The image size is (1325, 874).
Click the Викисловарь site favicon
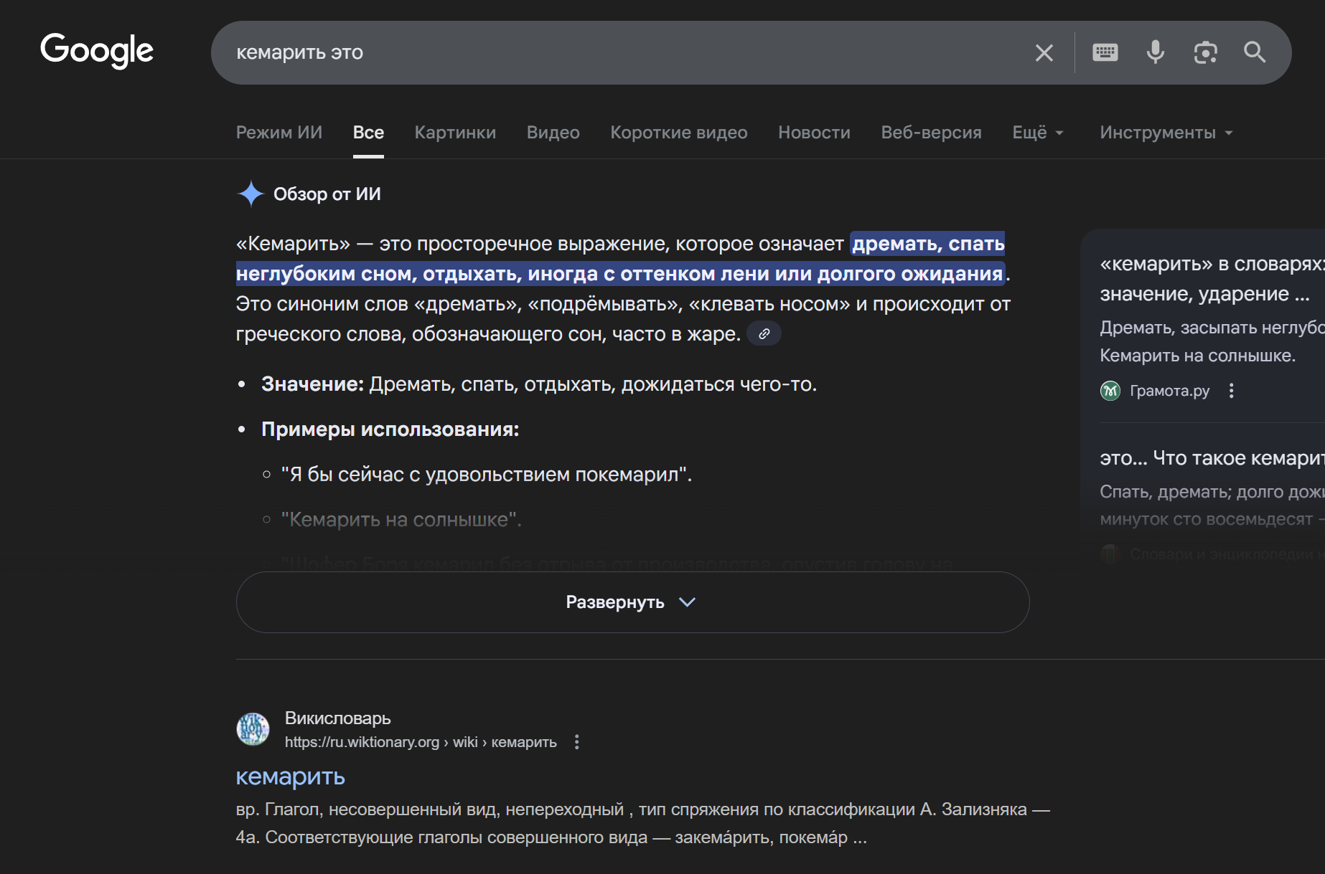pos(253,728)
